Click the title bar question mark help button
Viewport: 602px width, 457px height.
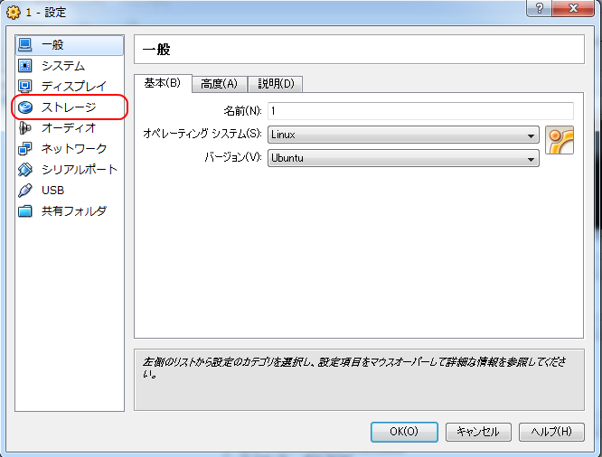(x=539, y=8)
